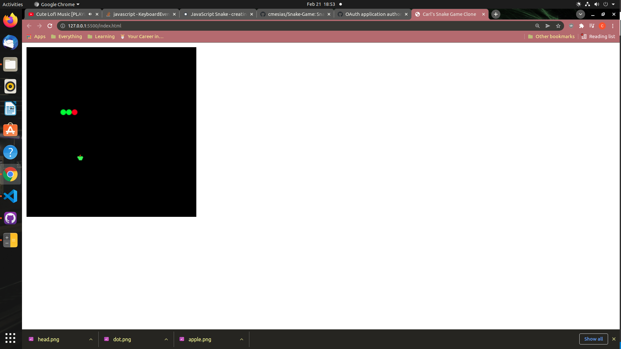Open site information in the address bar
This screenshot has width=621, height=349.
[62, 26]
